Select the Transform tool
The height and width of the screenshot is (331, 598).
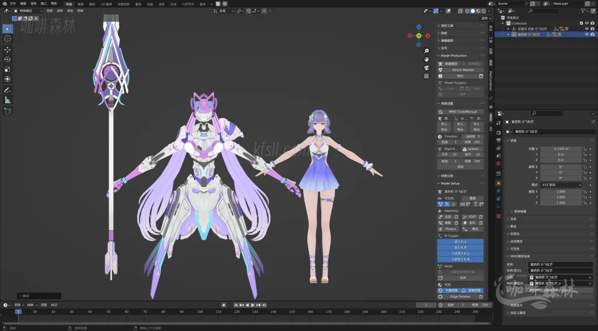point(7,79)
